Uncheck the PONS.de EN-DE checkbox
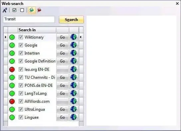This screenshot has height=131, width=181. [21, 85]
